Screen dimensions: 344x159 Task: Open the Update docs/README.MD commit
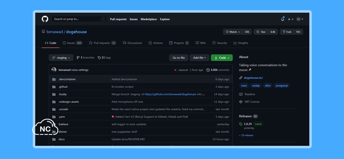pyautogui.click(x=128, y=139)
